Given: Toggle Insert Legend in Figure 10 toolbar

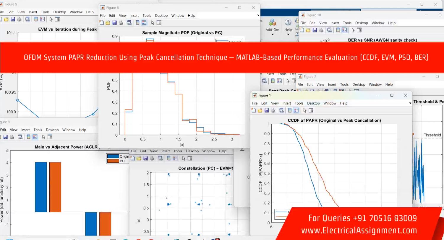Looking at the screenshot, I should 344,30.
